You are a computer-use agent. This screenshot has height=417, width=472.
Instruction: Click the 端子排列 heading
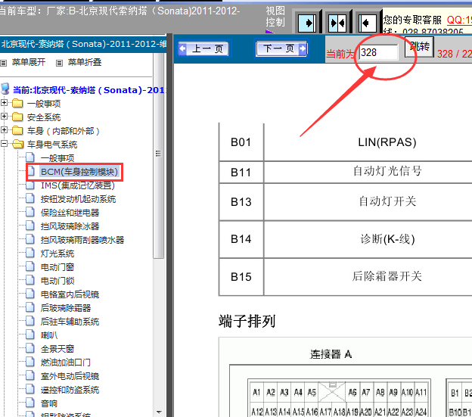[247, 321]
